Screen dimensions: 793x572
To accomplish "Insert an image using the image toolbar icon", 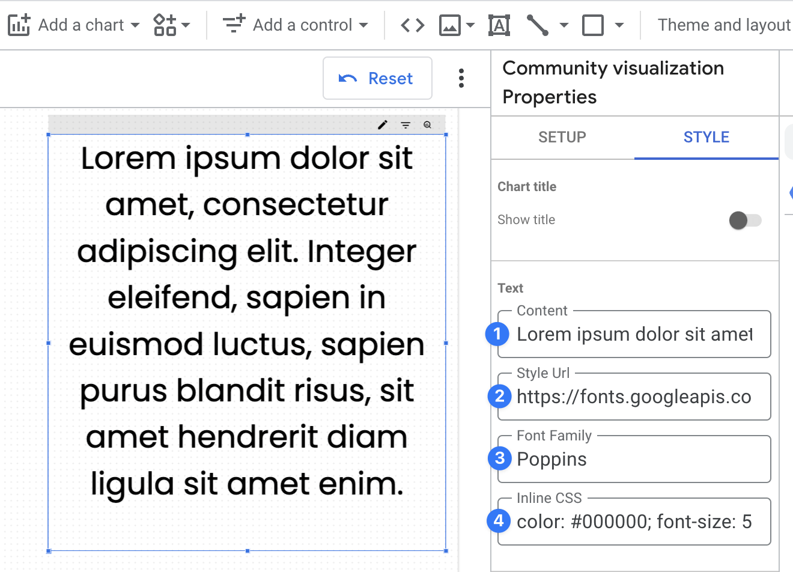I will pyautogui.click(x=448, y=25).
